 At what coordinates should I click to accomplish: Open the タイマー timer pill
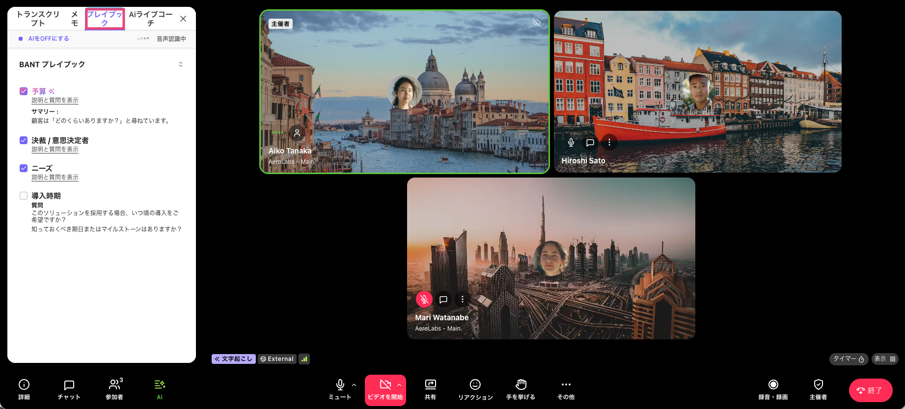click(x=849, y=359)
